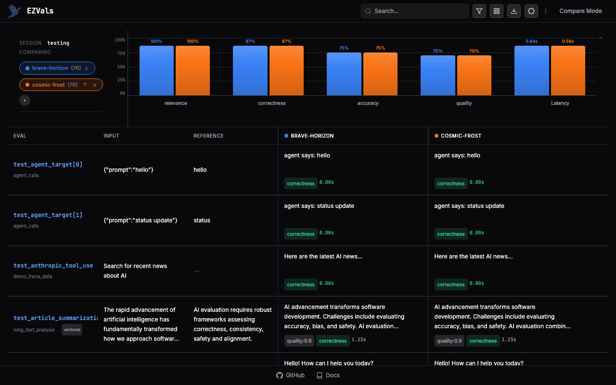
Task: Collapse the chart panel with chevron
Action: tap(601, 38)
